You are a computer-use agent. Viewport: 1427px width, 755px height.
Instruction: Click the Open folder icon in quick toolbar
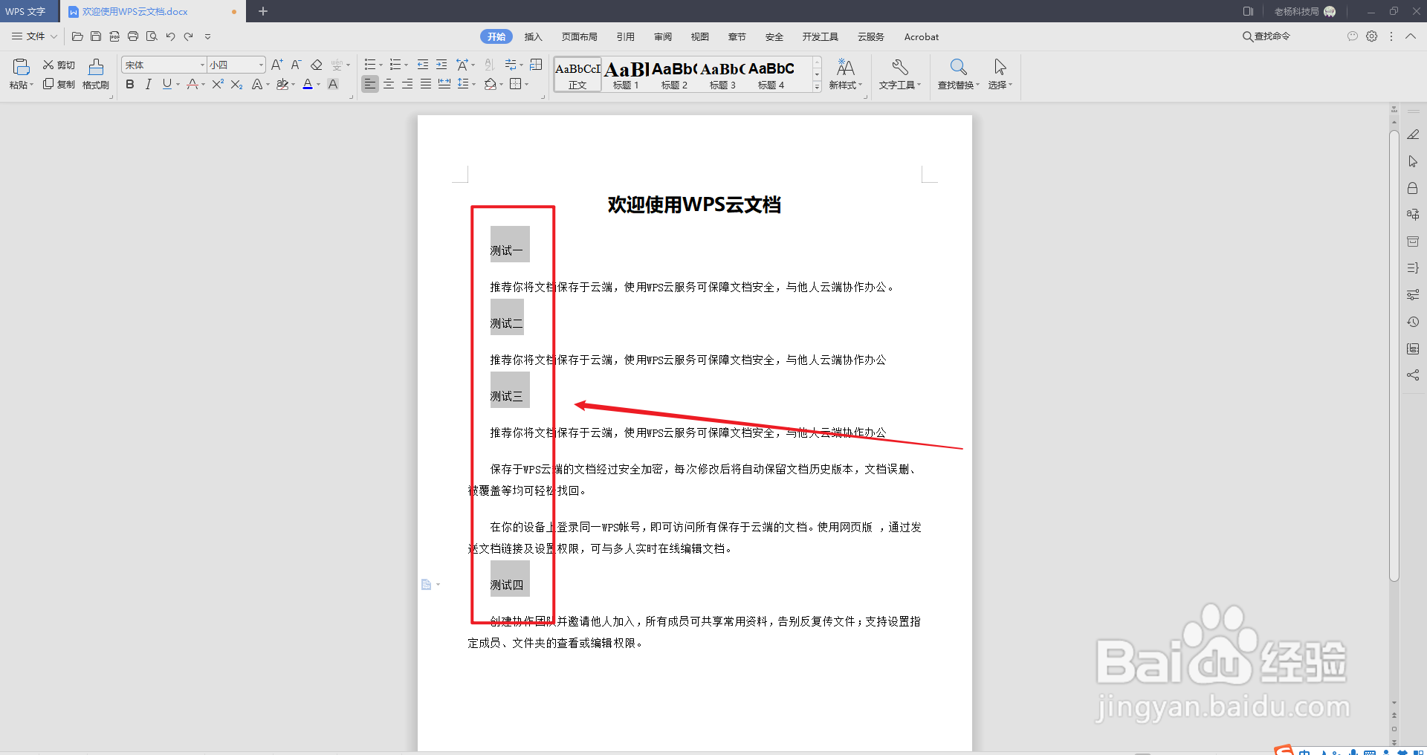coord(77,36)
